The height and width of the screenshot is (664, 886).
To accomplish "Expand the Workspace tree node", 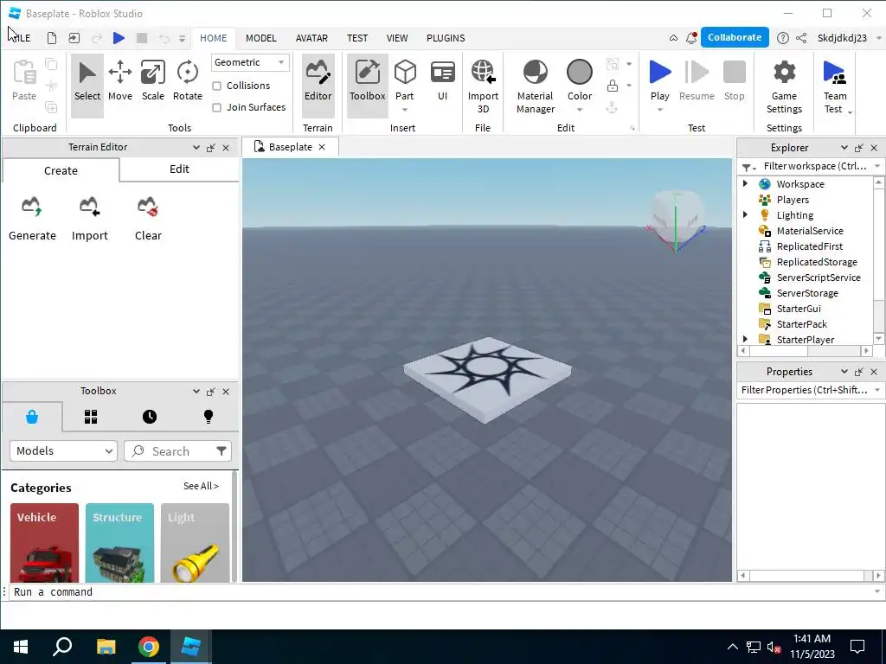I will 745,183.
